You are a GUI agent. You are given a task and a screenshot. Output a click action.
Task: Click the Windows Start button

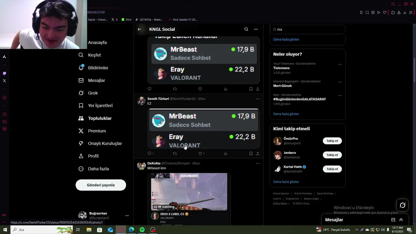tap(5, 230)
